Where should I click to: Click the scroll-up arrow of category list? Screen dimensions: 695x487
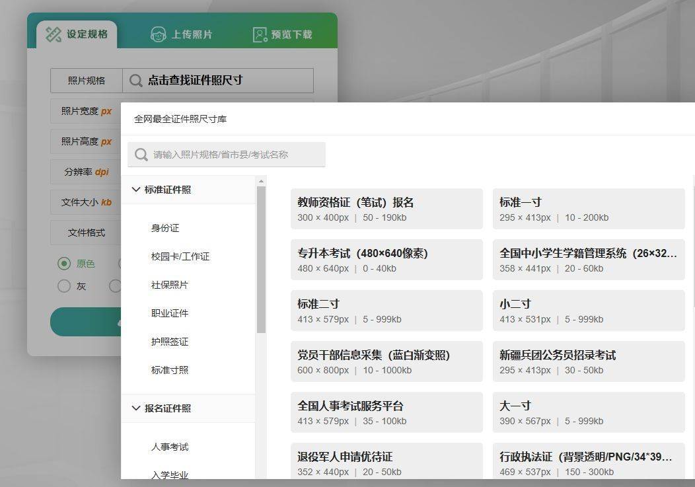pos(261,181)
